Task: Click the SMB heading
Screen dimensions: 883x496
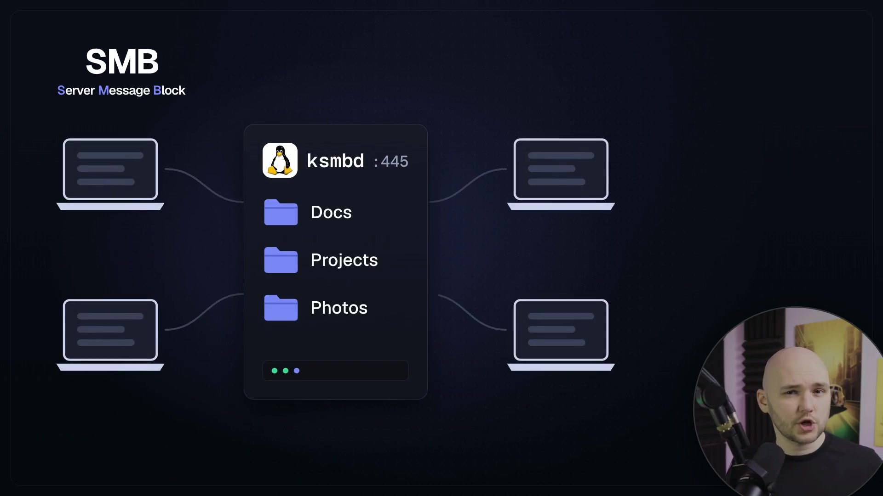Action: tap(122, 62)
